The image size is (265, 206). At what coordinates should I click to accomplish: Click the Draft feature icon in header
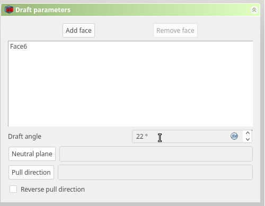point(9,10)
